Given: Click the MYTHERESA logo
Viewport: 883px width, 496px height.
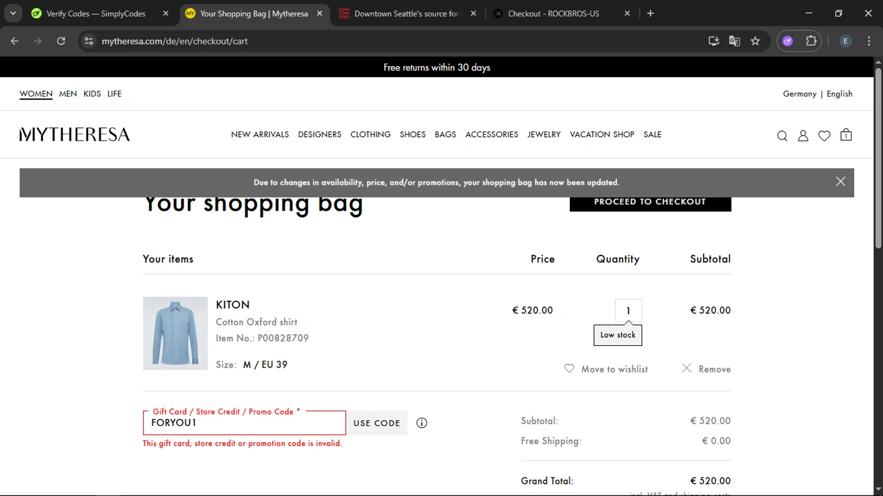Looking at the screenshot, I should [x=74, y=135].
